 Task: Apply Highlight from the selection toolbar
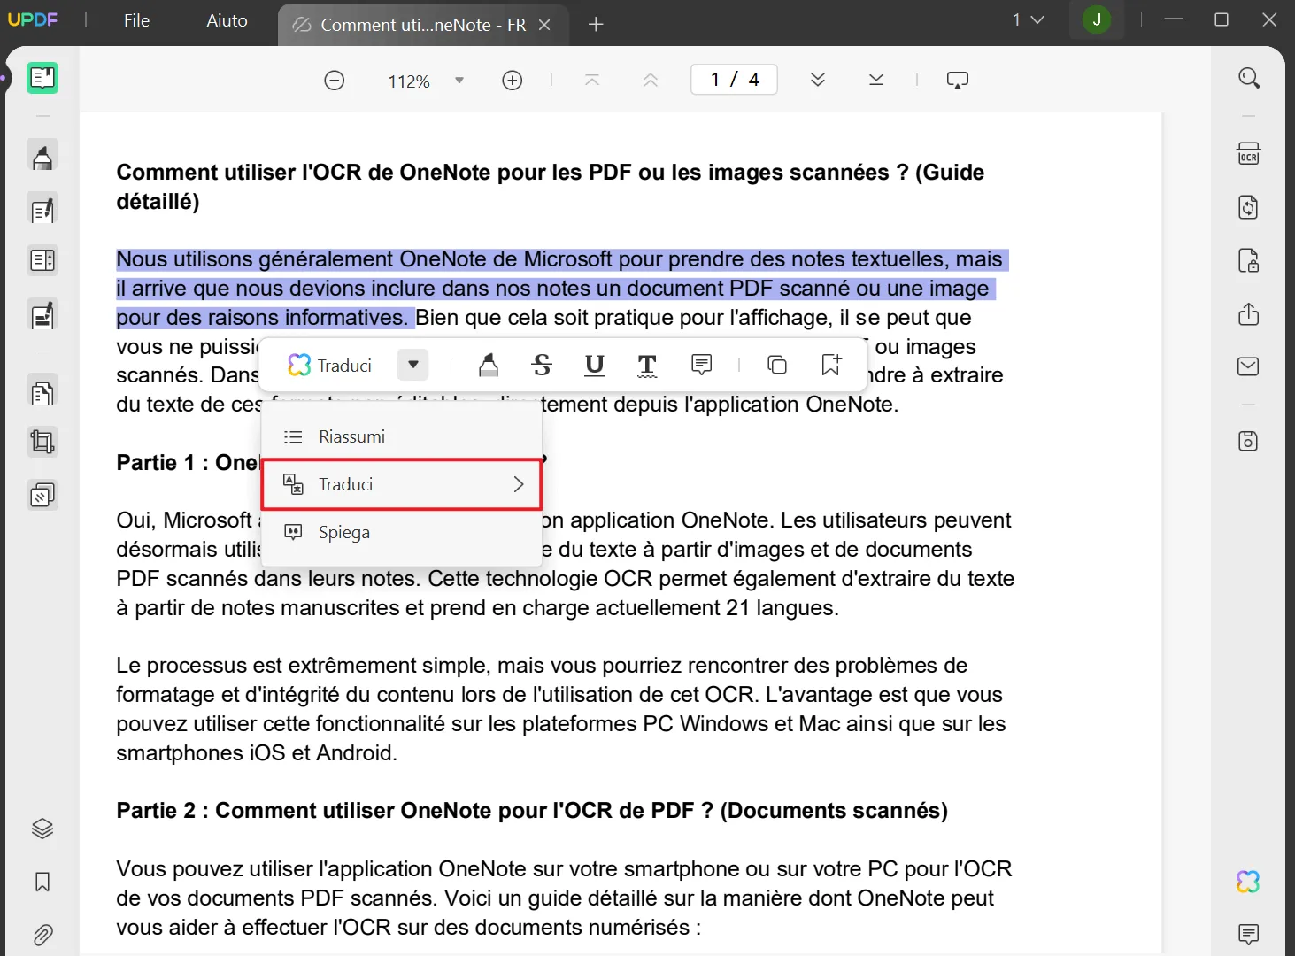point(489,365)
